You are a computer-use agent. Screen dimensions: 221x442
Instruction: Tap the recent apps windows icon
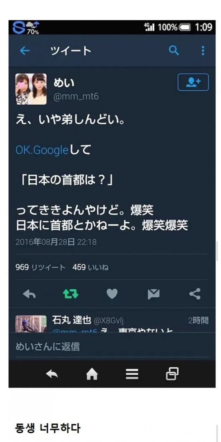172,374
